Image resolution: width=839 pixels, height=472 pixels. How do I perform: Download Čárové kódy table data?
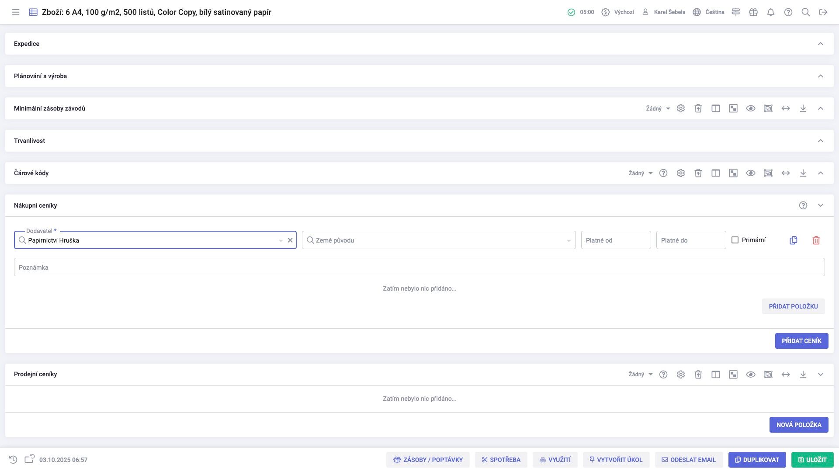pyautogui.click(x=803, y=173)
